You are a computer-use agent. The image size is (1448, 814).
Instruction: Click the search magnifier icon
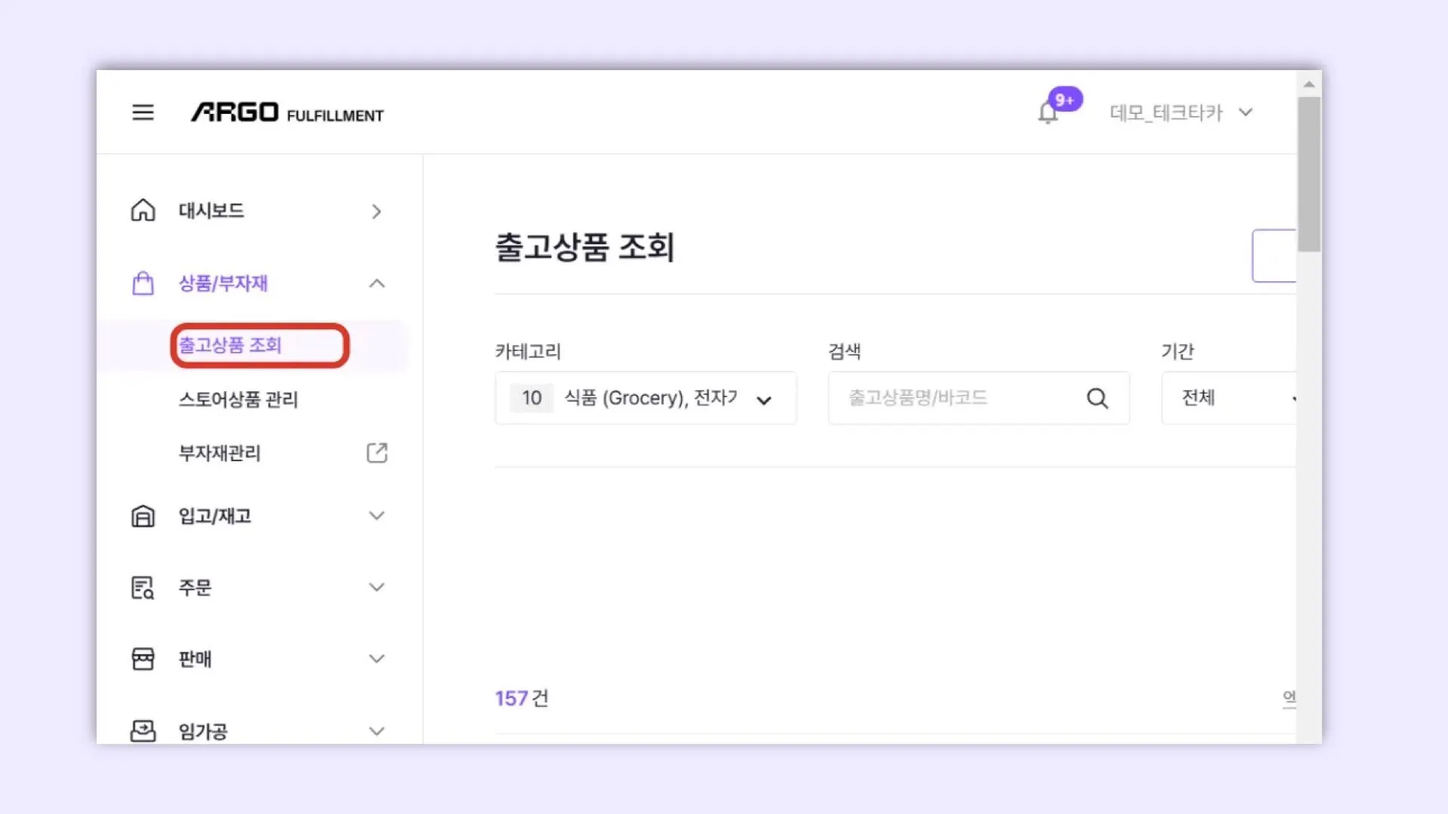1097,398
